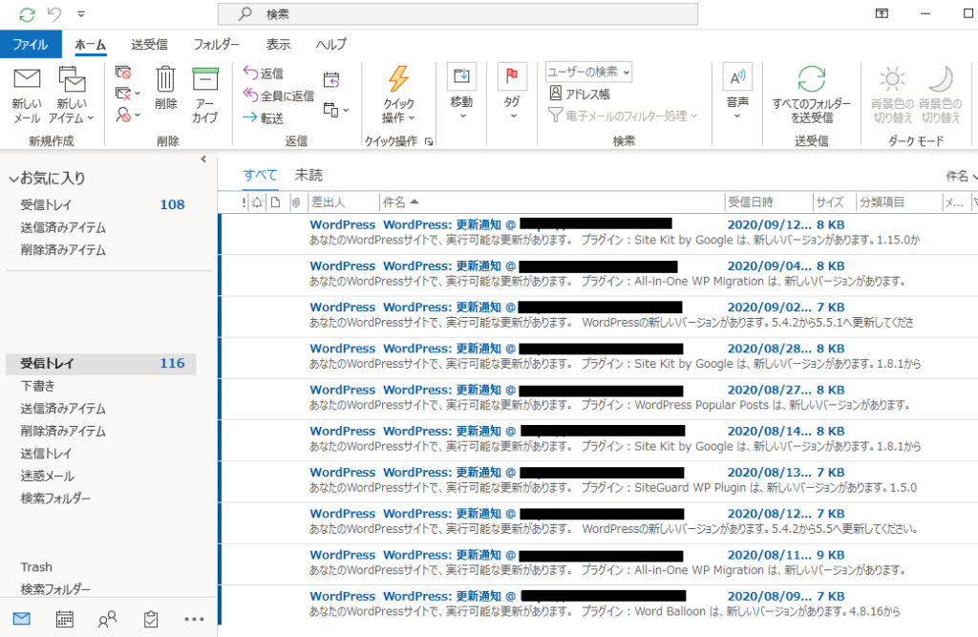978x637 pixels.
Task: Open the clean up folder dropdown icon
Action: (x=127, y=95)
